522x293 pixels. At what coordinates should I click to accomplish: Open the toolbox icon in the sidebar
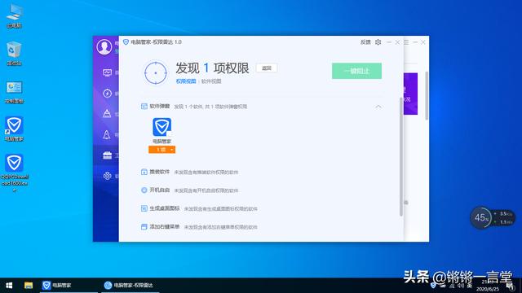pos(107,155)
